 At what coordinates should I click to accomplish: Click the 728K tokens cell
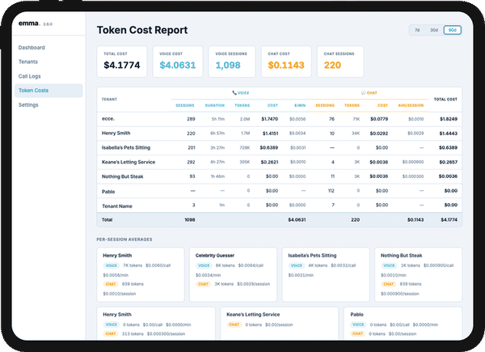245,147
